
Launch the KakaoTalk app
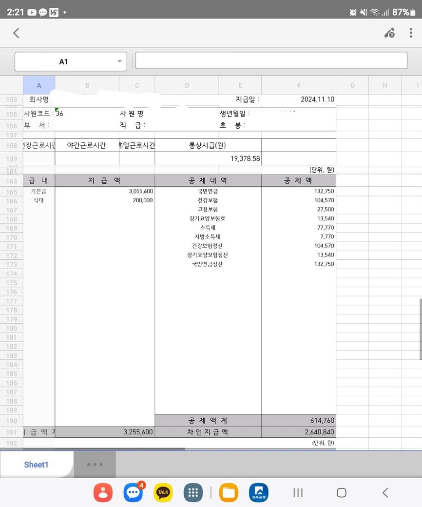[163, 492]
